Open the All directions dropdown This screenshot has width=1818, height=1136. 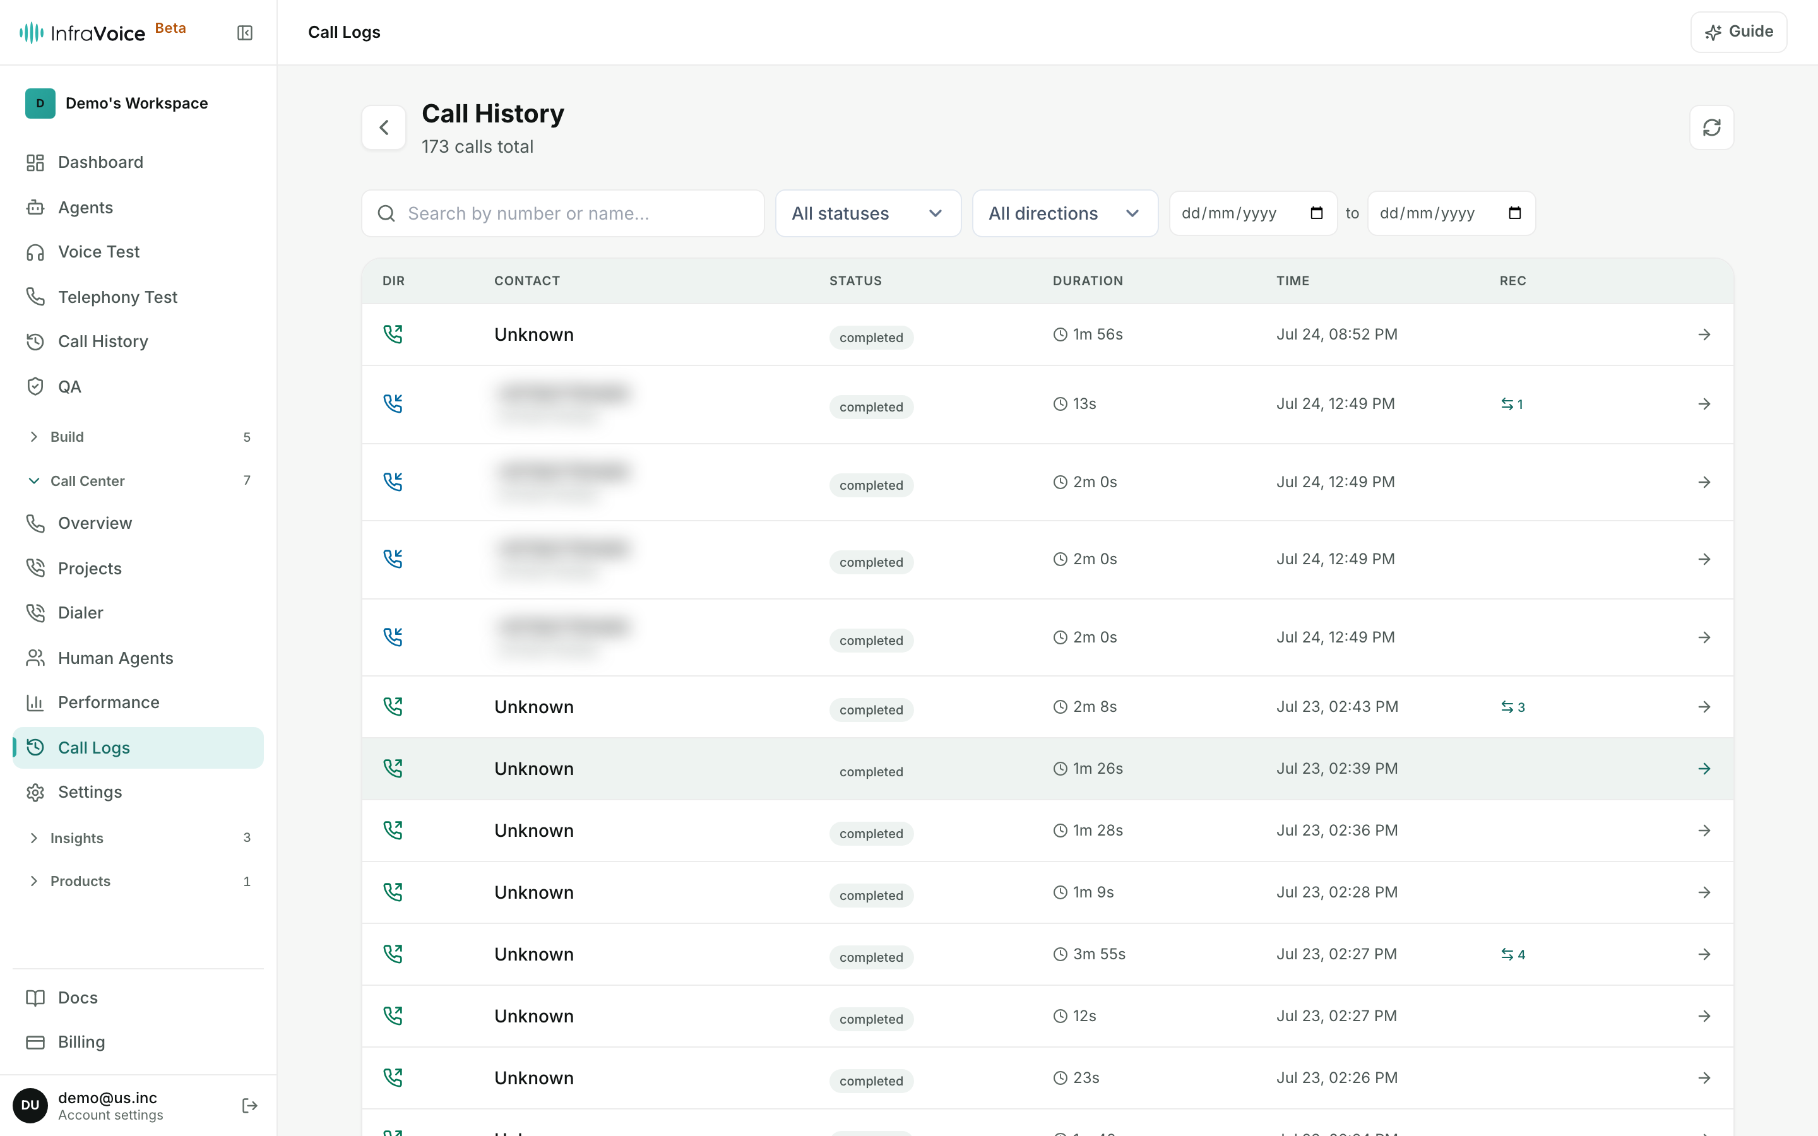[1064, 213]
